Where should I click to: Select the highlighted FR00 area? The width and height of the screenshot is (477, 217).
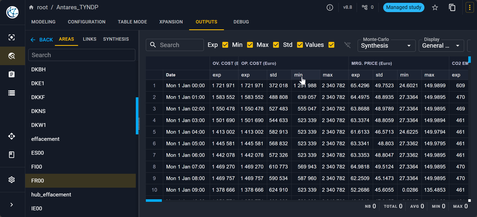(x=80, y=181)
